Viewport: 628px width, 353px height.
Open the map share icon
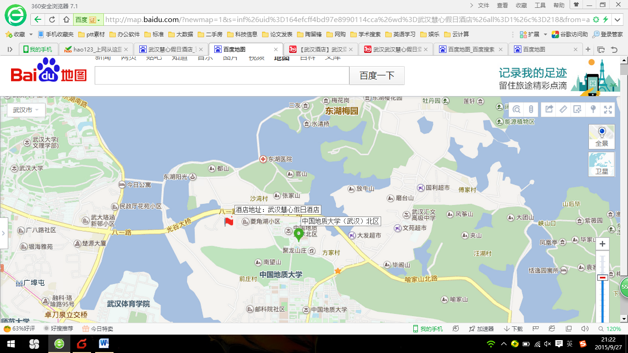[x=549, y=109]
